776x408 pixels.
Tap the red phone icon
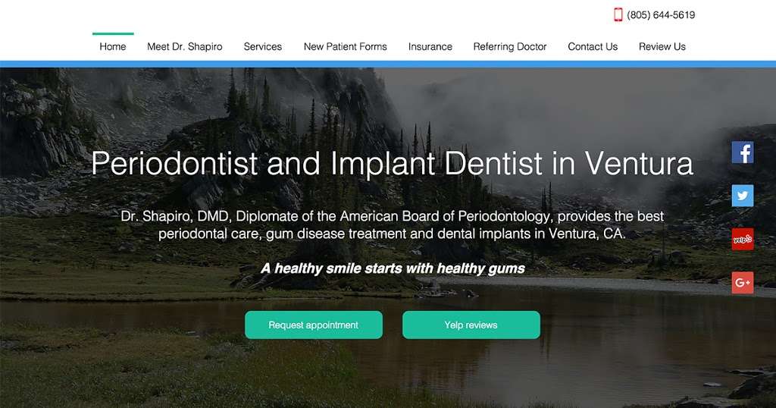click(x=618, y=15)
